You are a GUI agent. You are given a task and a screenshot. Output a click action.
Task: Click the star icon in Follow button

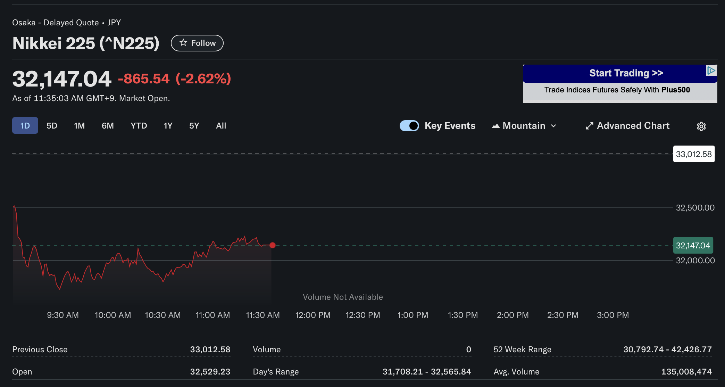(x=183, y=43)
